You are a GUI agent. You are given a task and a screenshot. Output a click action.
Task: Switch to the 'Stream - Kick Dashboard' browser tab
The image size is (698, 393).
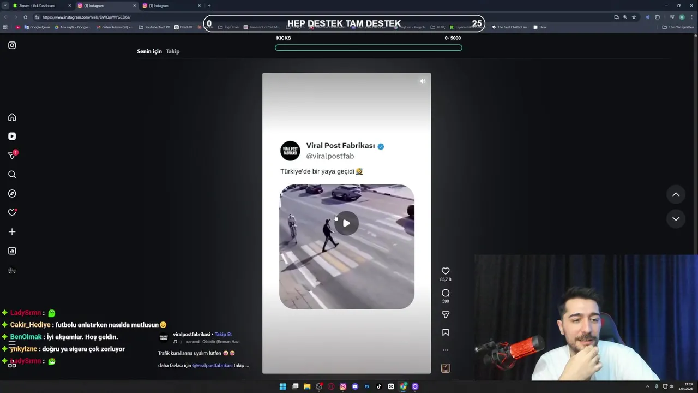[x=42, y=5]
